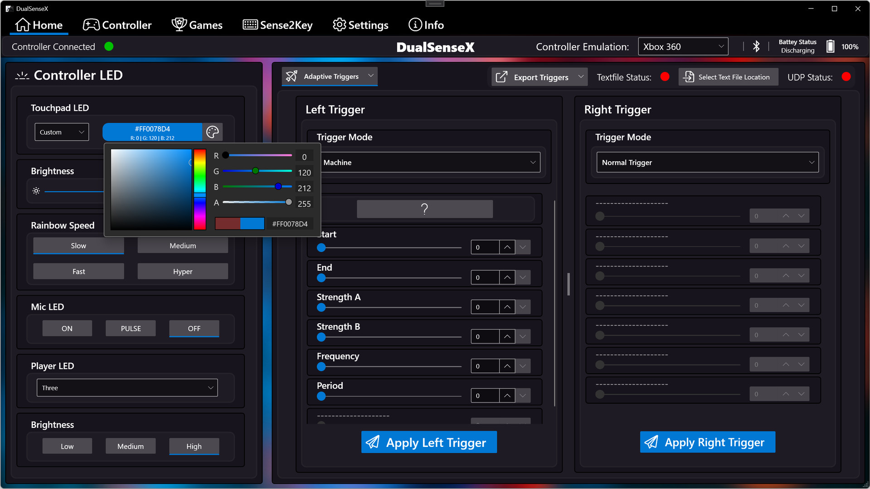
Task: Set Mic LED to Pulse mode
Action: 131,328
